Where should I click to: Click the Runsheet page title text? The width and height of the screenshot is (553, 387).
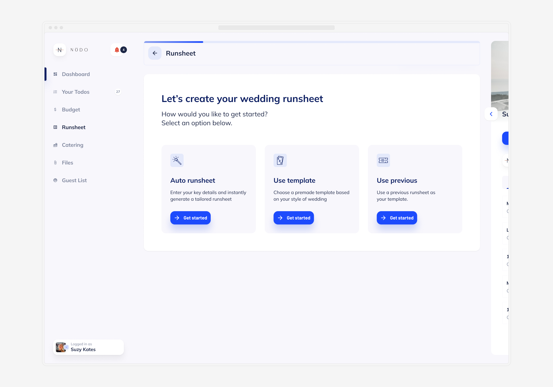click(x=181, y=53)
